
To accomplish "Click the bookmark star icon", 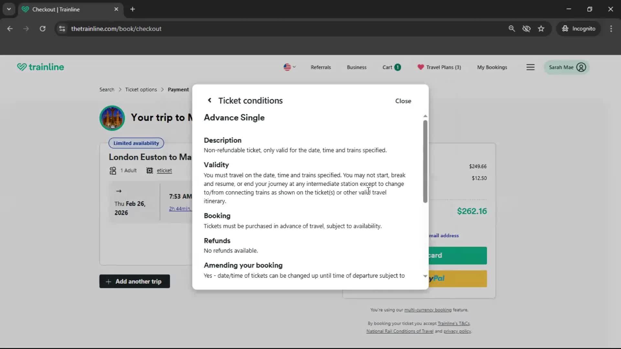I will coord(541,28).
